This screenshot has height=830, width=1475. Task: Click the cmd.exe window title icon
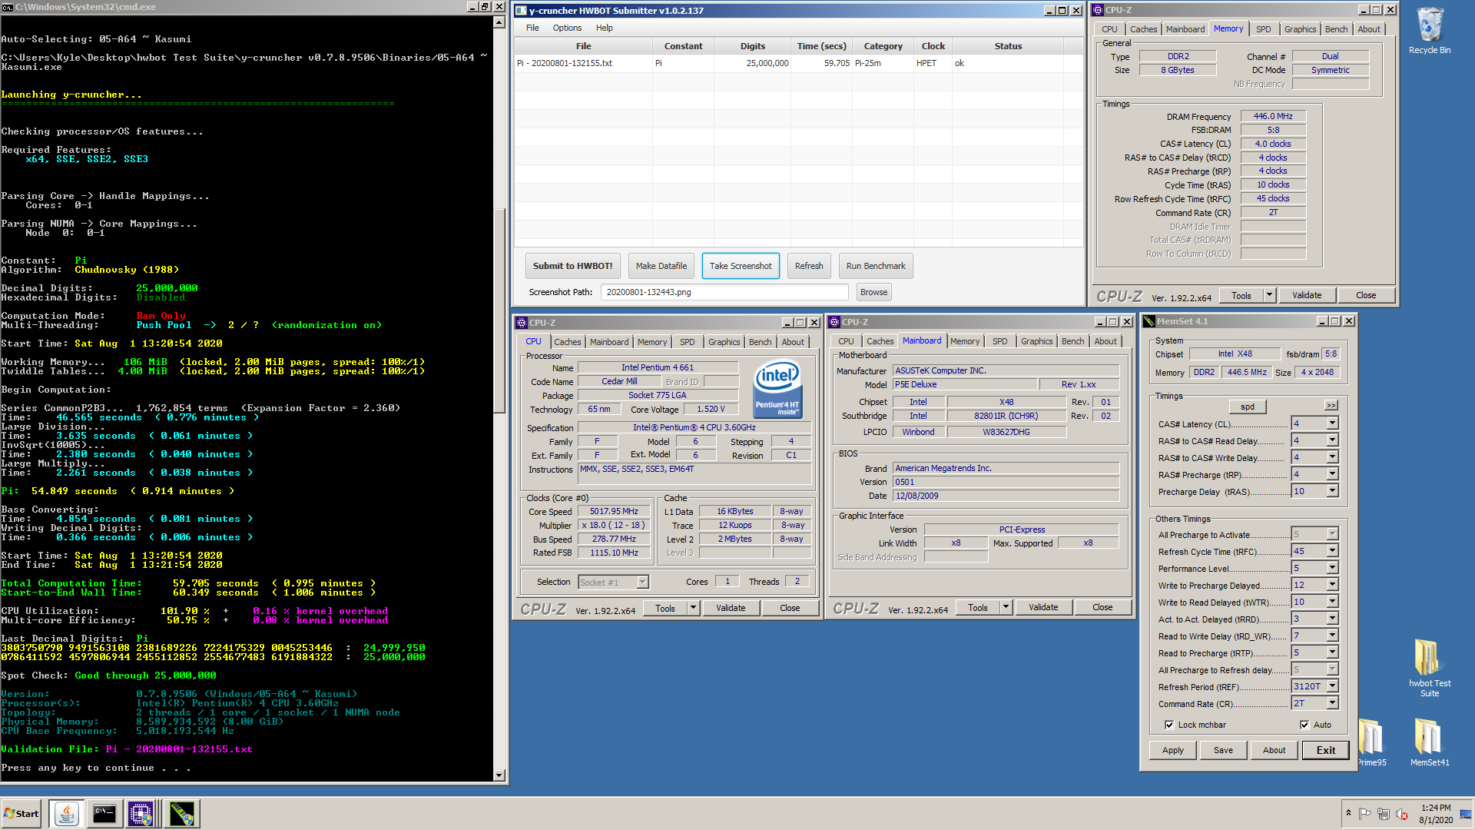pos(7,7)
